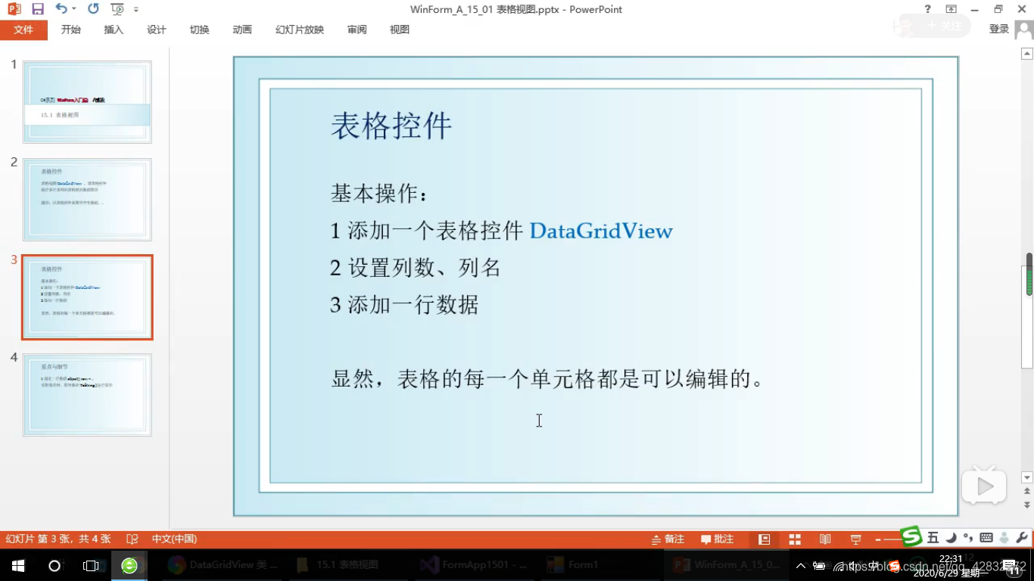Click the green browser icon on taskbar
The image size is (1034, 581).
[x=129, y=565]
